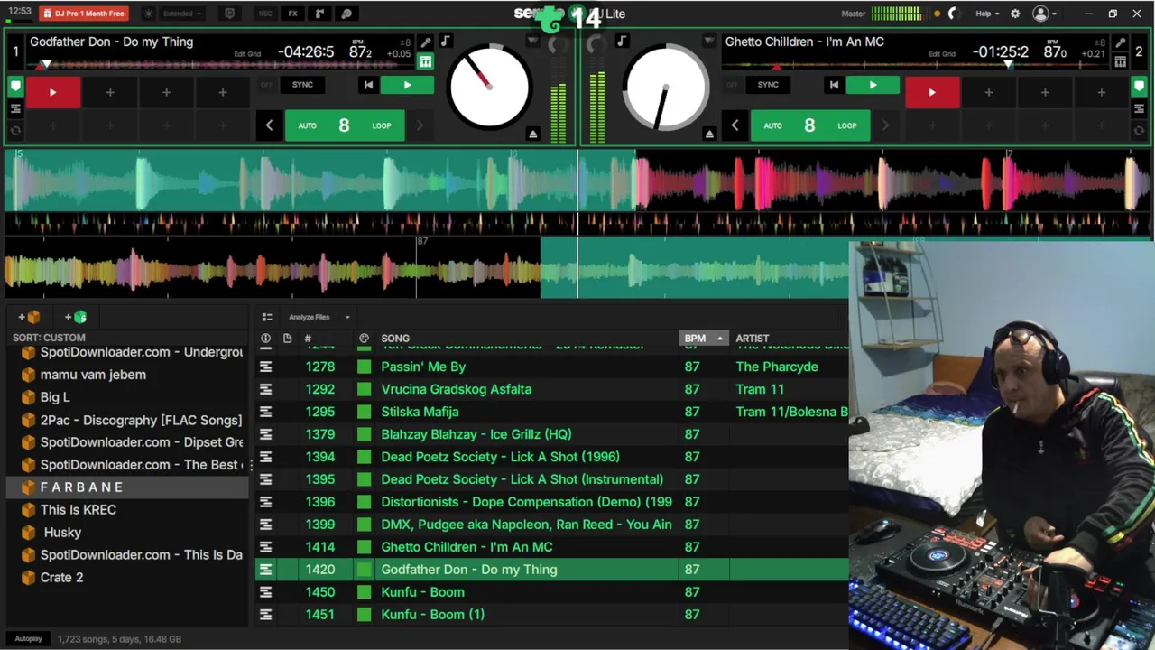Play deck 1 with the green play button
Viewport: 1155px width, 650px height.
pyautogui.click(x=407, y=86)
